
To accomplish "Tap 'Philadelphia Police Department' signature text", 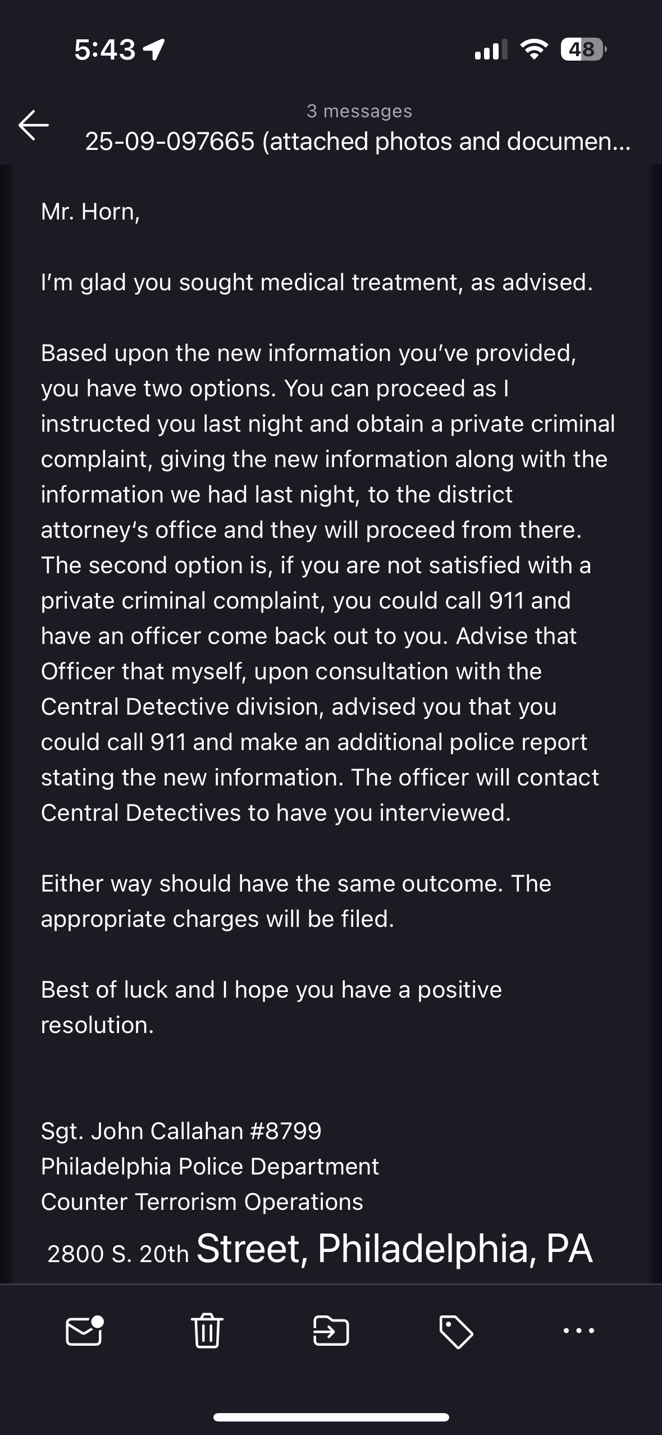I will pos(210,1167).
